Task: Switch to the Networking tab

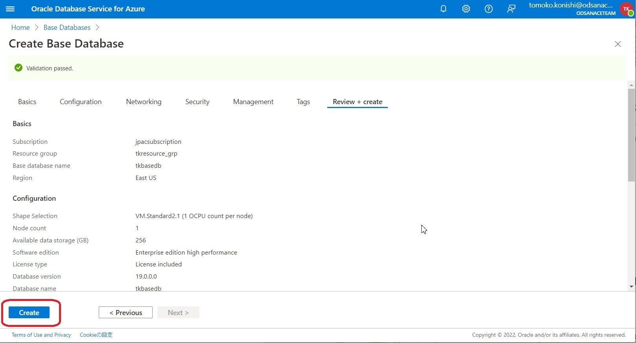Action: click(144, 102)
